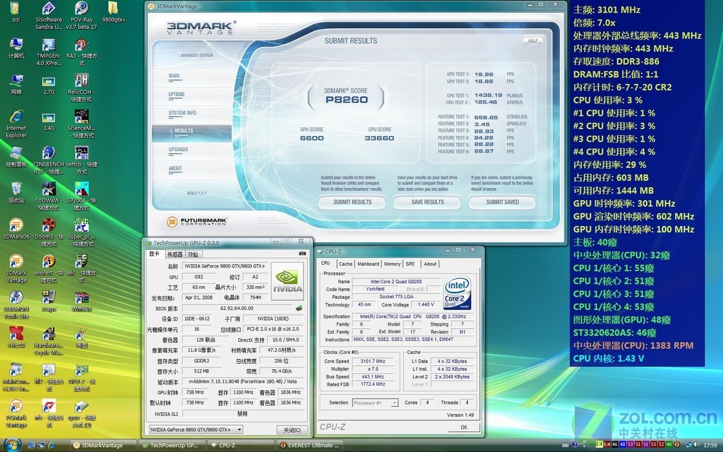
Task: Open the About tab in CPU-Z
Action: [430, 263]
